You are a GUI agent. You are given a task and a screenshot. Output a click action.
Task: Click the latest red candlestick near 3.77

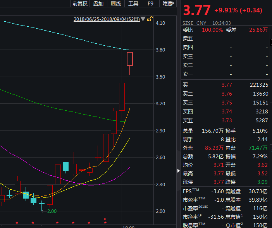coord(130,59)
